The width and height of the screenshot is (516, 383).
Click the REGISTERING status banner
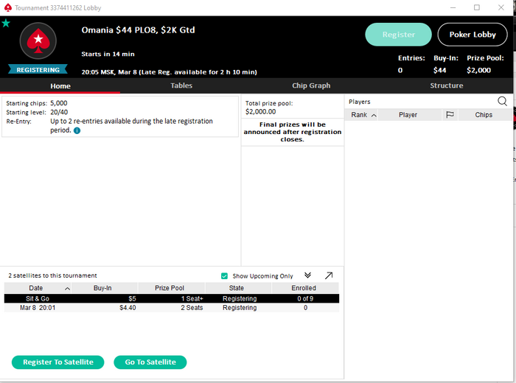click(38, 70)
